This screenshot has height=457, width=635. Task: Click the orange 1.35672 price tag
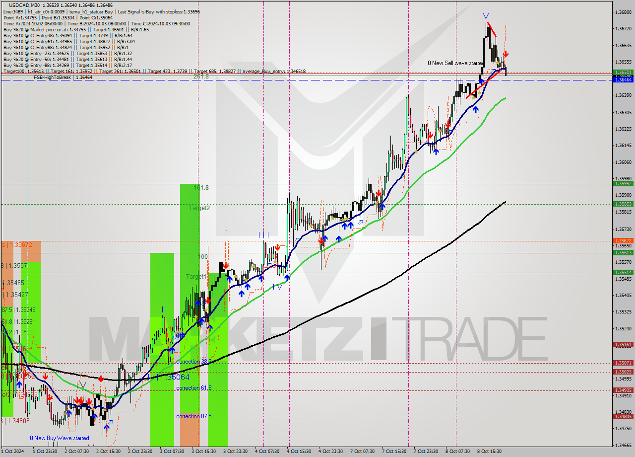[x=623, y=240]
